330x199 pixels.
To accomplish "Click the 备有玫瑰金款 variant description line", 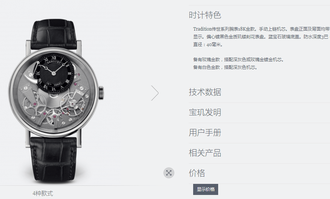I will pyautogui.click(x=238, y=60).
